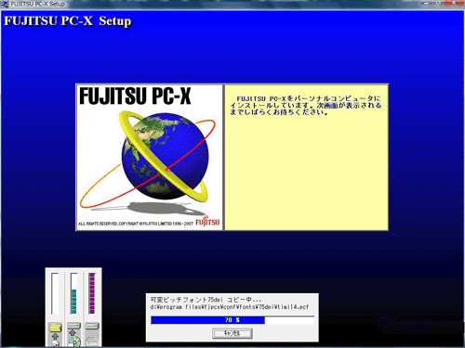Click the red FUJITSU logo

click(x=207, y=222)
